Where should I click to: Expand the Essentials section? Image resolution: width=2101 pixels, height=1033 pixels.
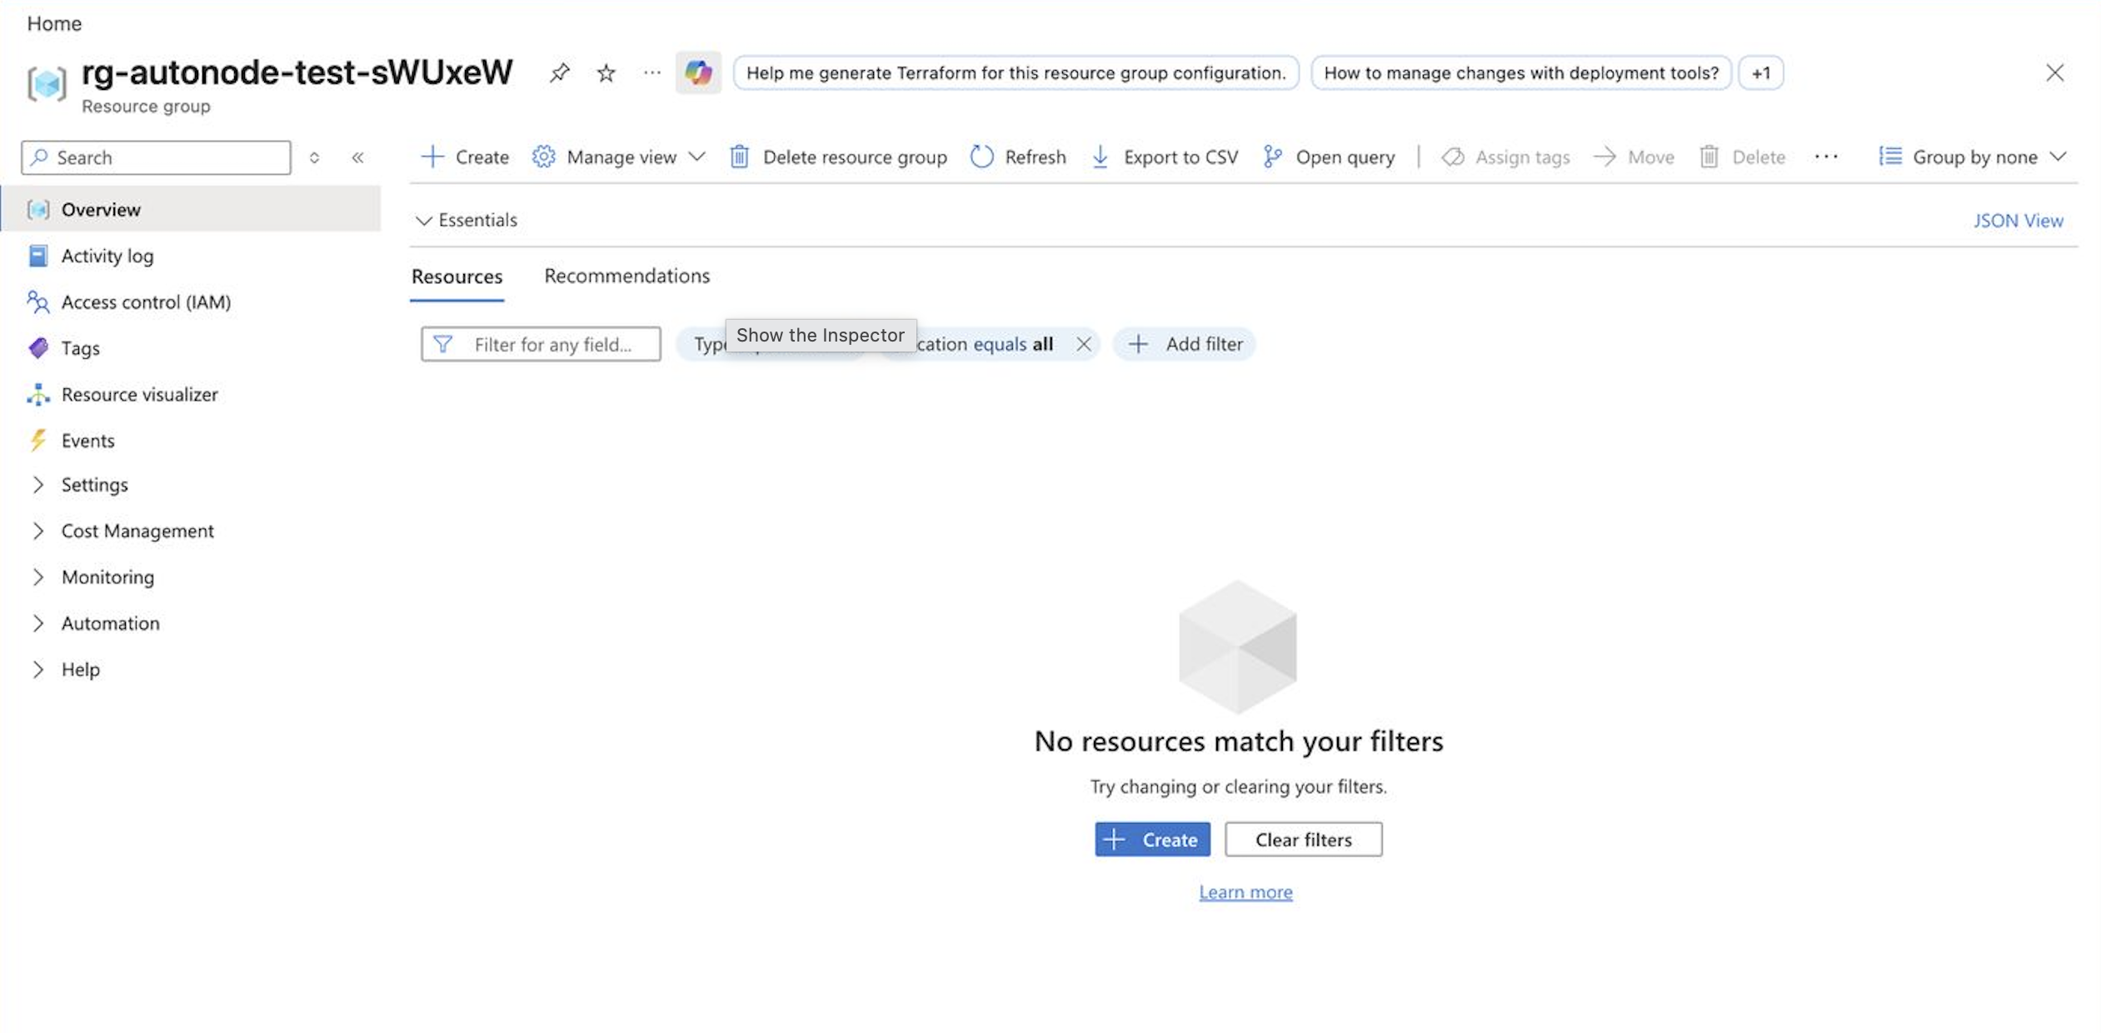point(467,220)
